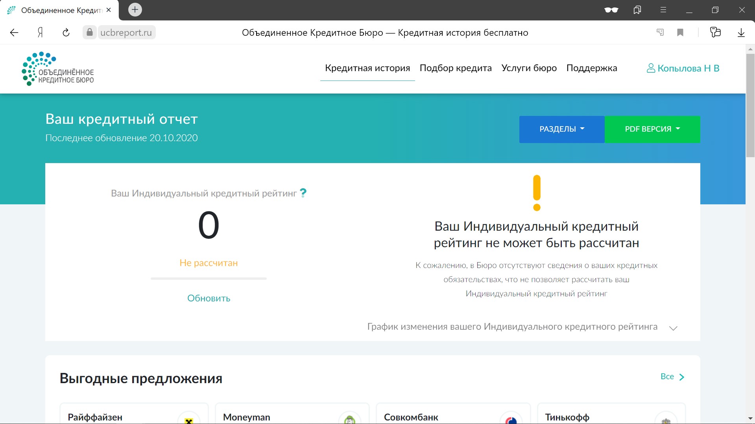Click the yellow exclamation warning icon
755x424 pixels.
tap(537, 193)
